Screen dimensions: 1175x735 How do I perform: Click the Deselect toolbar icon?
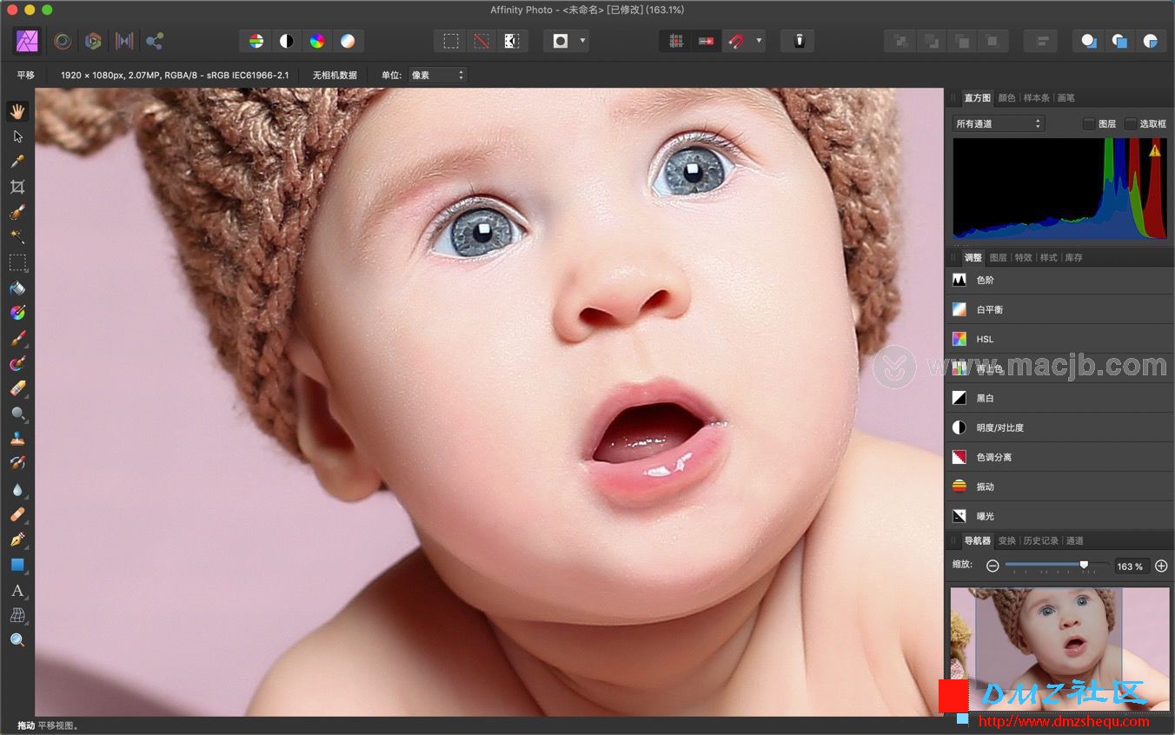[481, 41]
